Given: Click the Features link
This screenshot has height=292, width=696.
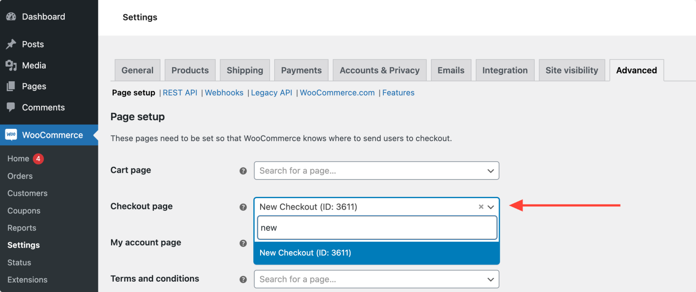Looking at the screenshot, I should point(398,92).
